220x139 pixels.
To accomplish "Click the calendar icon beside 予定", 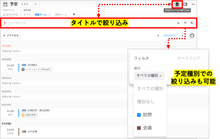I will coord(5,4).
